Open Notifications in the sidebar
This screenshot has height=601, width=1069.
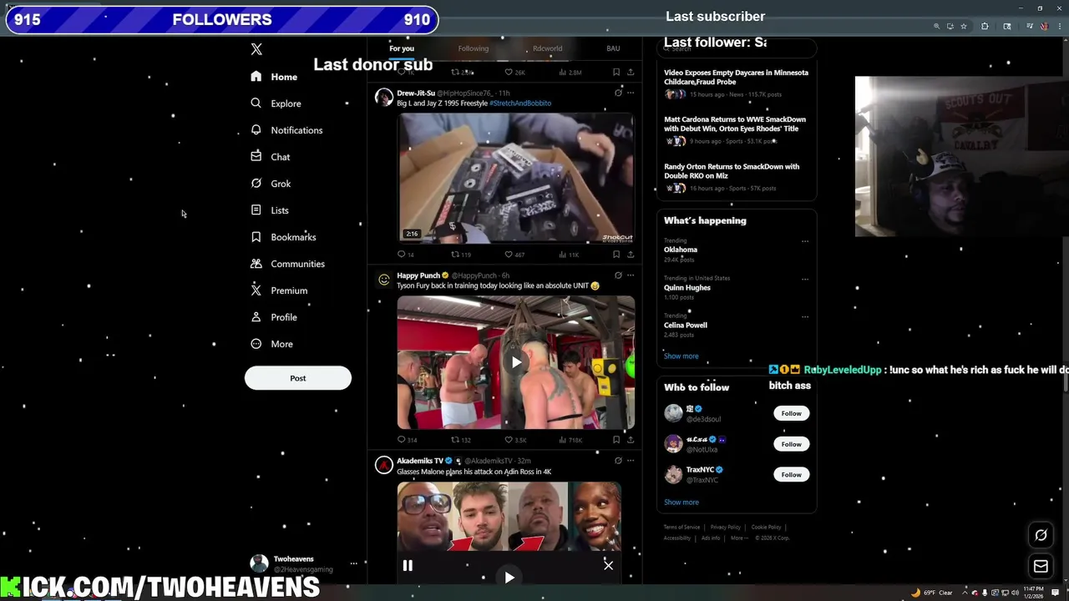click(286, 130)
